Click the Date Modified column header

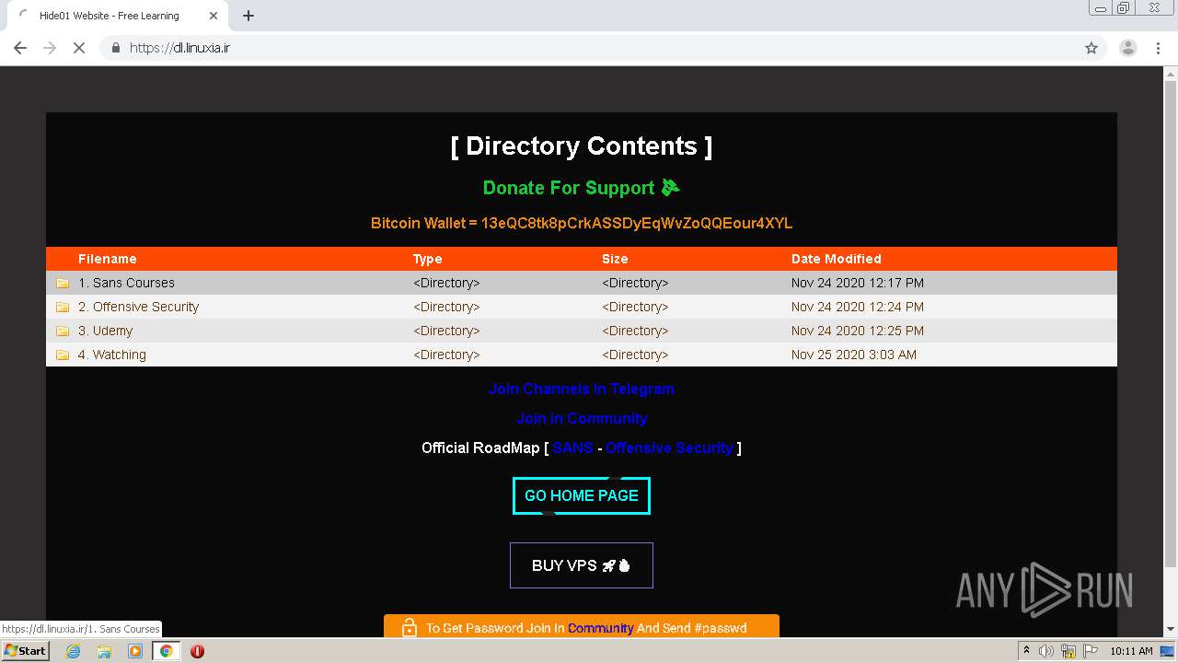(836, 259)
